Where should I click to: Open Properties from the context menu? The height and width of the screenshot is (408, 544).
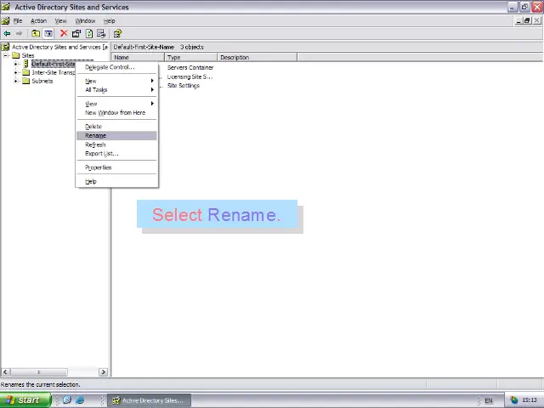pyautogui.click(x=116, y=167)
